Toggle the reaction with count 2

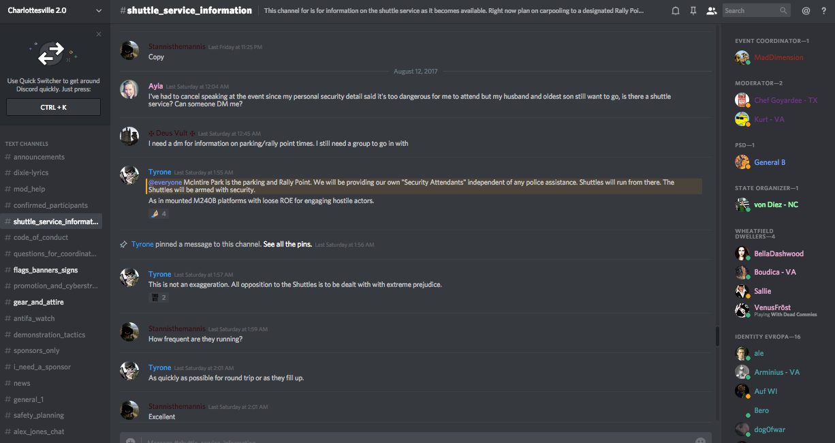click(158, 297)
